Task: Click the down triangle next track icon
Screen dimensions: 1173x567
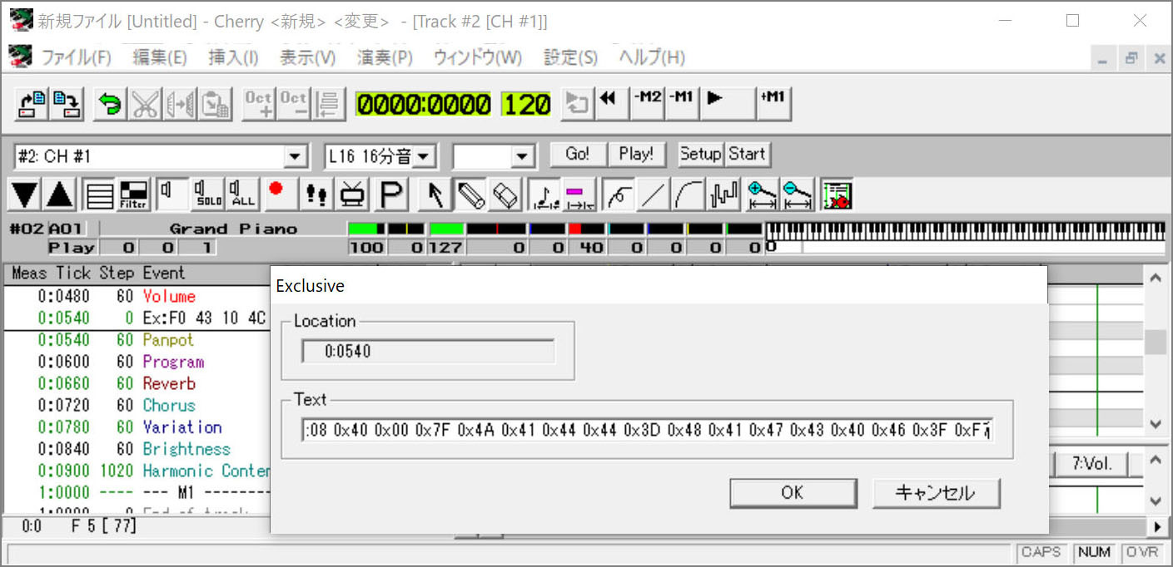Action: 25,195
